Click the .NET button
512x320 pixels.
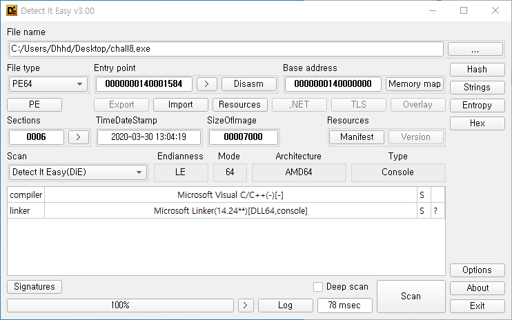coord(299,105)
